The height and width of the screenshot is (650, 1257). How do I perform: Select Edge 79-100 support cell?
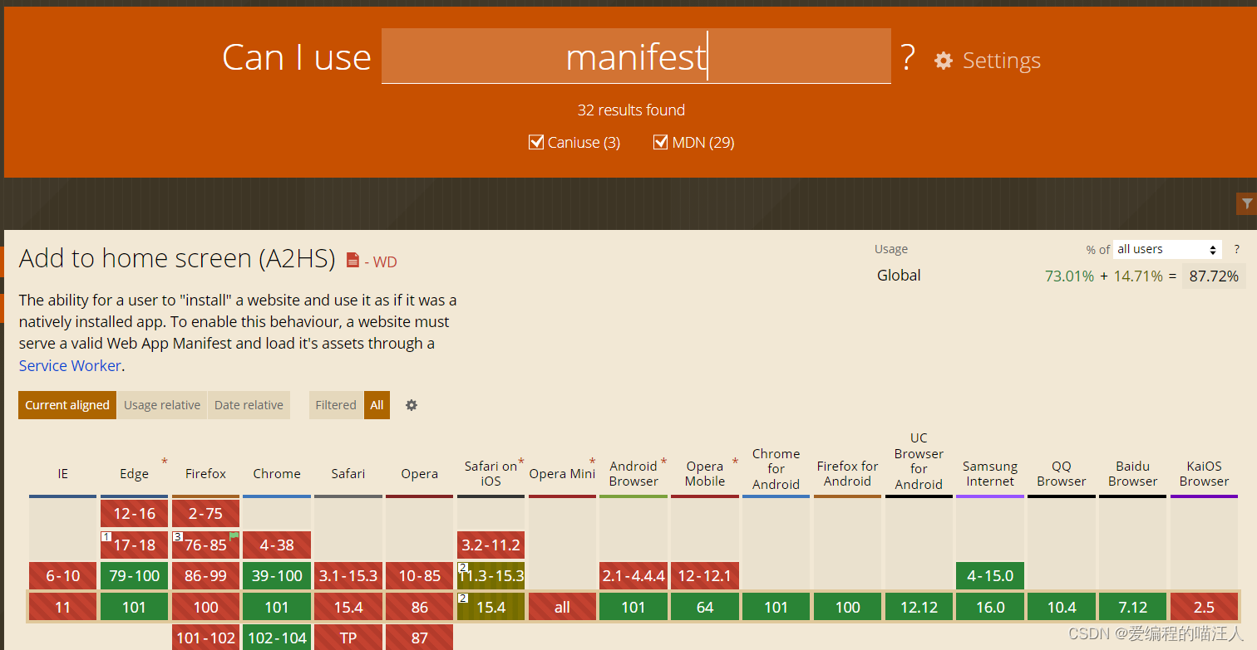134,576
